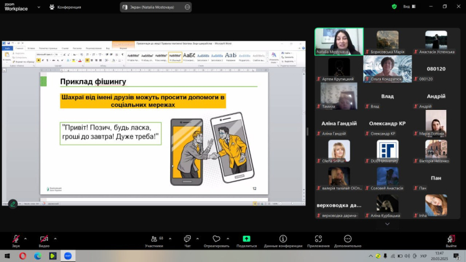Open the Конференция menu at the top

[x=68, y=7]
